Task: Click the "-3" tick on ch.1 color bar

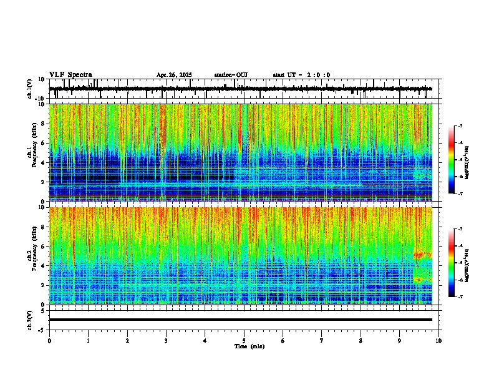Action: (x=460, y=126)
